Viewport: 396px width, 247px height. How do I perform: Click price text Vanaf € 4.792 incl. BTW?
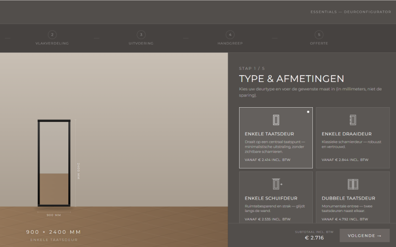click(x=345, y=219)
